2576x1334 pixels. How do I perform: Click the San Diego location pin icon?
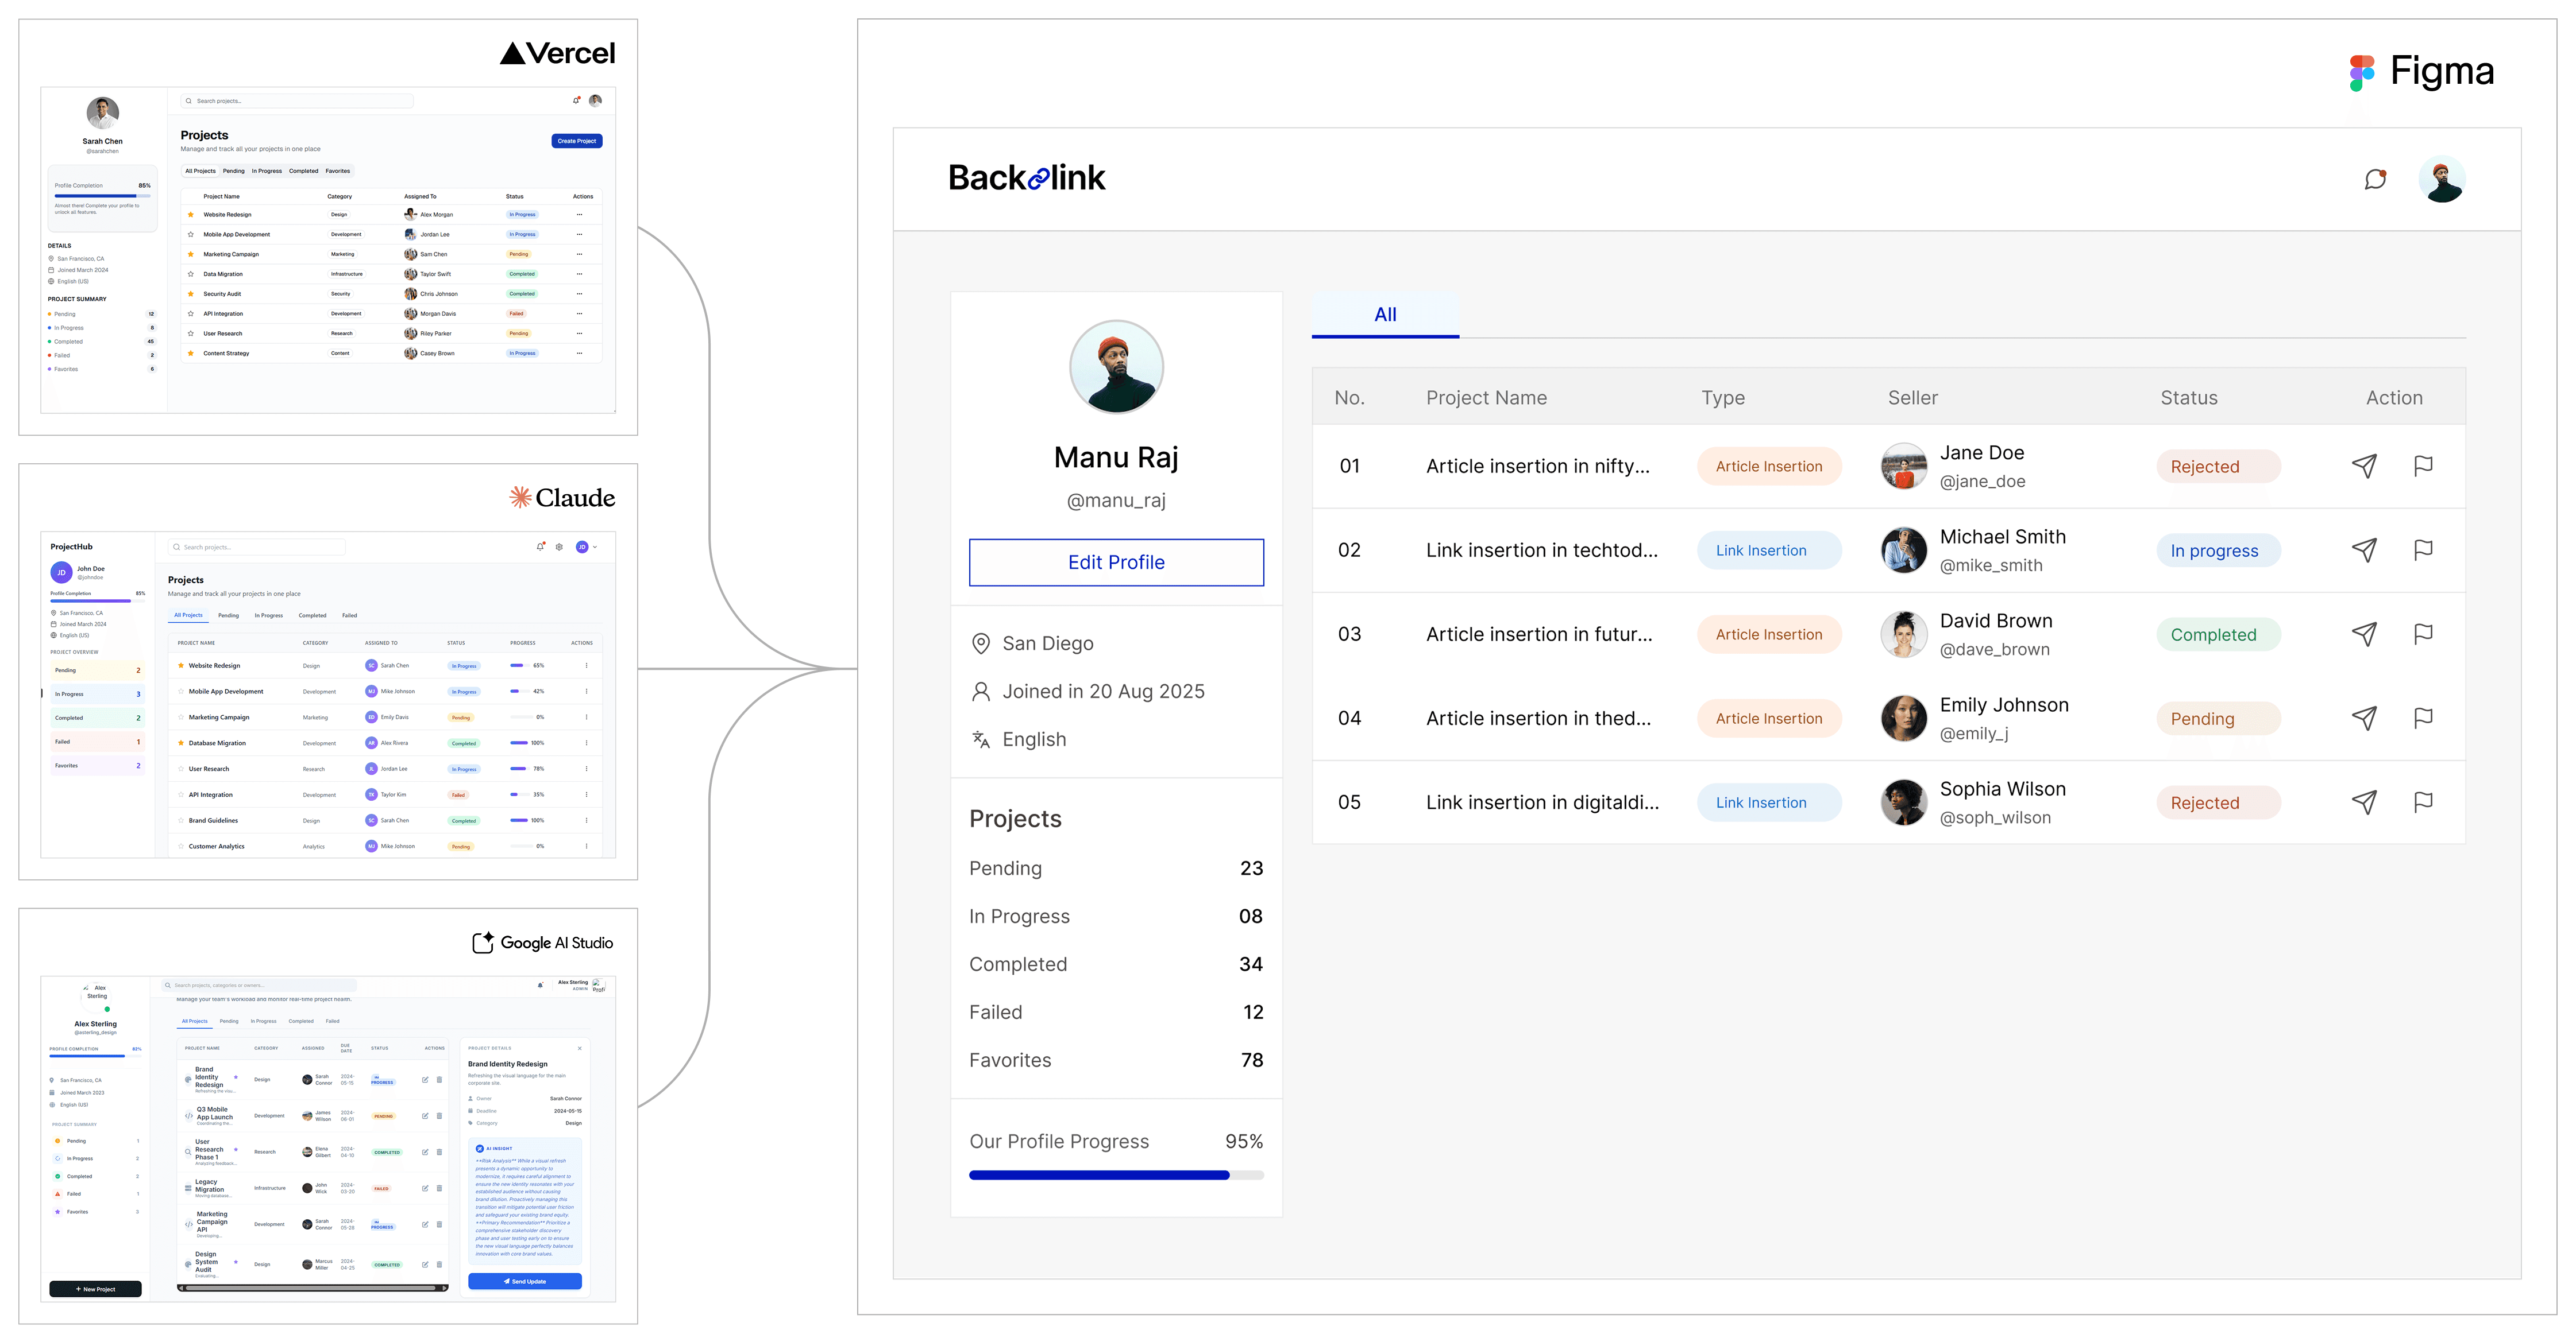pos(981,643)
